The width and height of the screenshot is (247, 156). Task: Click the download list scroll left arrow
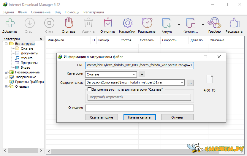click(49, 152)
